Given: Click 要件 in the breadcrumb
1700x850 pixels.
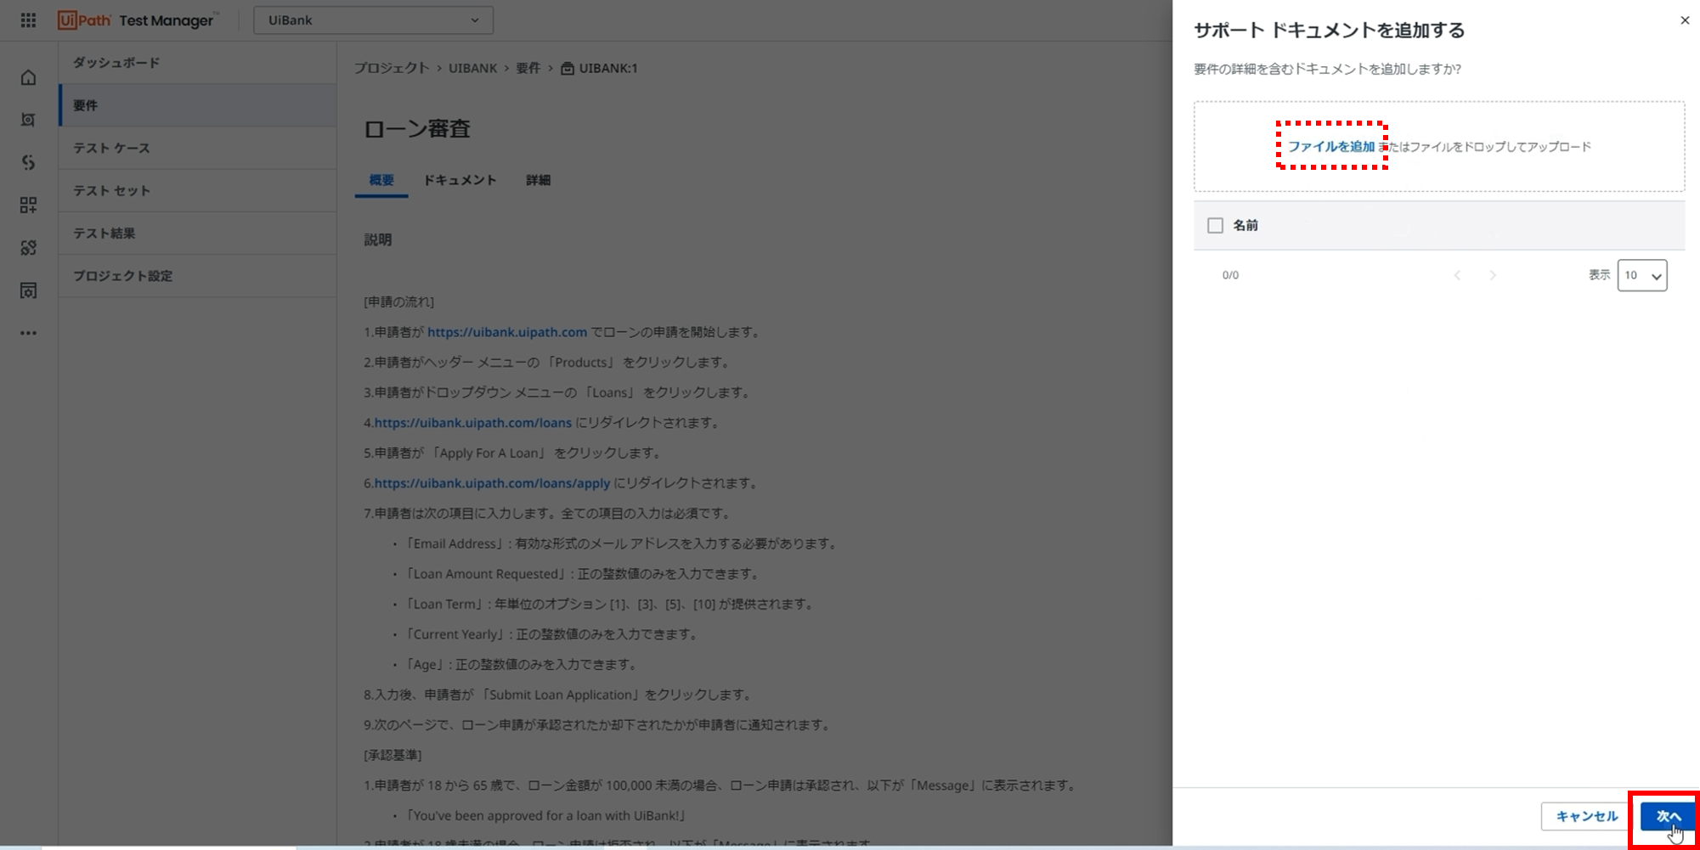Looking at the screenshot, I should [x=528, y=68].
